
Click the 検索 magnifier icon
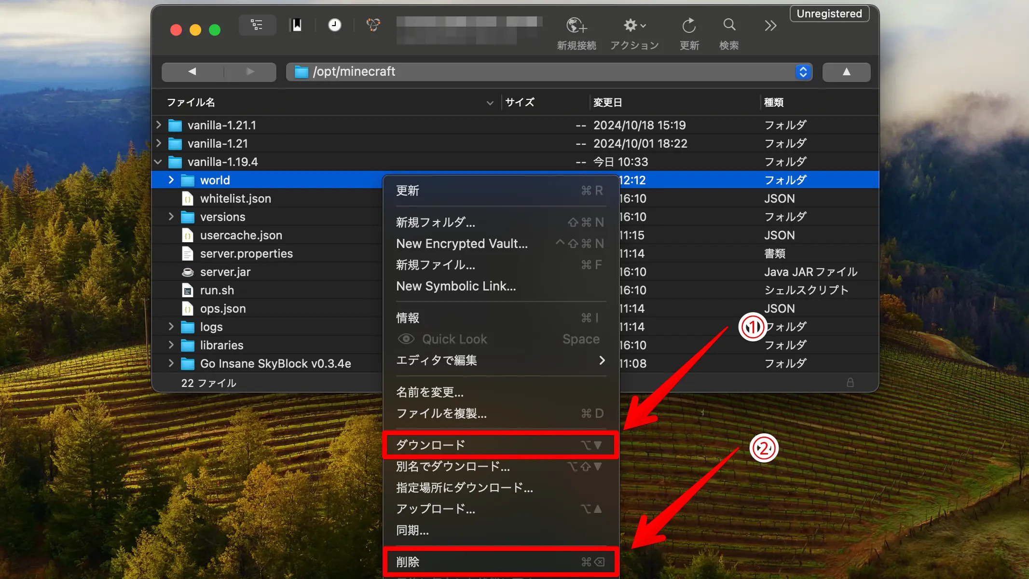click(x=729, y=25)
